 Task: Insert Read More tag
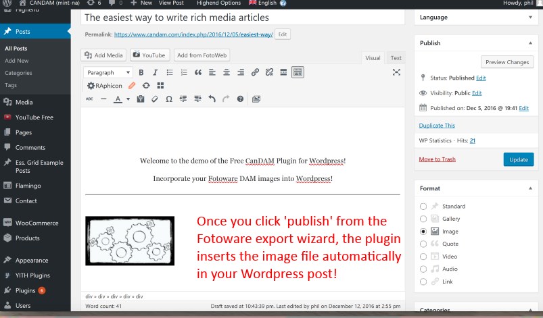(283, 72)
